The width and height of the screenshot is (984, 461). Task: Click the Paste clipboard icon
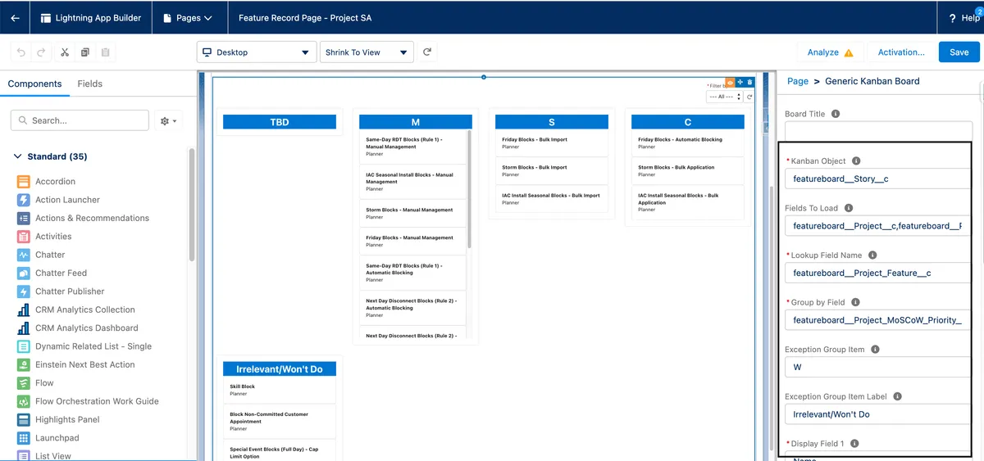105,52
